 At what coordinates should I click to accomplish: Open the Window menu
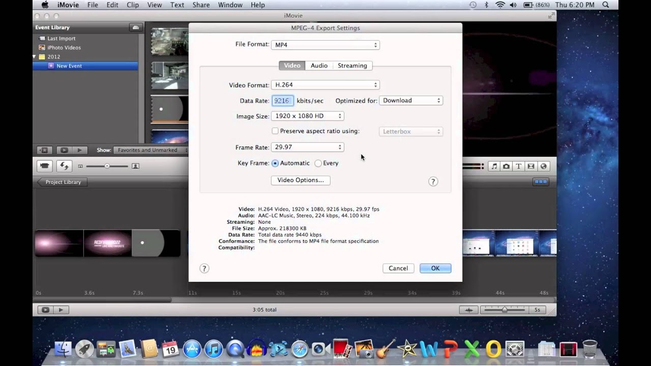pos(230,5)
